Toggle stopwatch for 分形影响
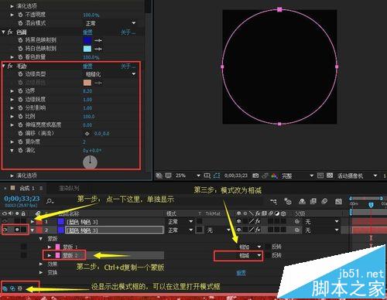Image resolution: width=387 pixels, height=300 pixels. tap(20, 107)
